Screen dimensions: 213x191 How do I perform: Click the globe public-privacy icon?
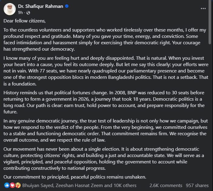click(x=28, y=13)
